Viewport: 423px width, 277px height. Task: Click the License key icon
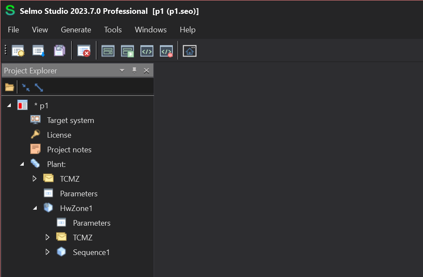point(35,134)
